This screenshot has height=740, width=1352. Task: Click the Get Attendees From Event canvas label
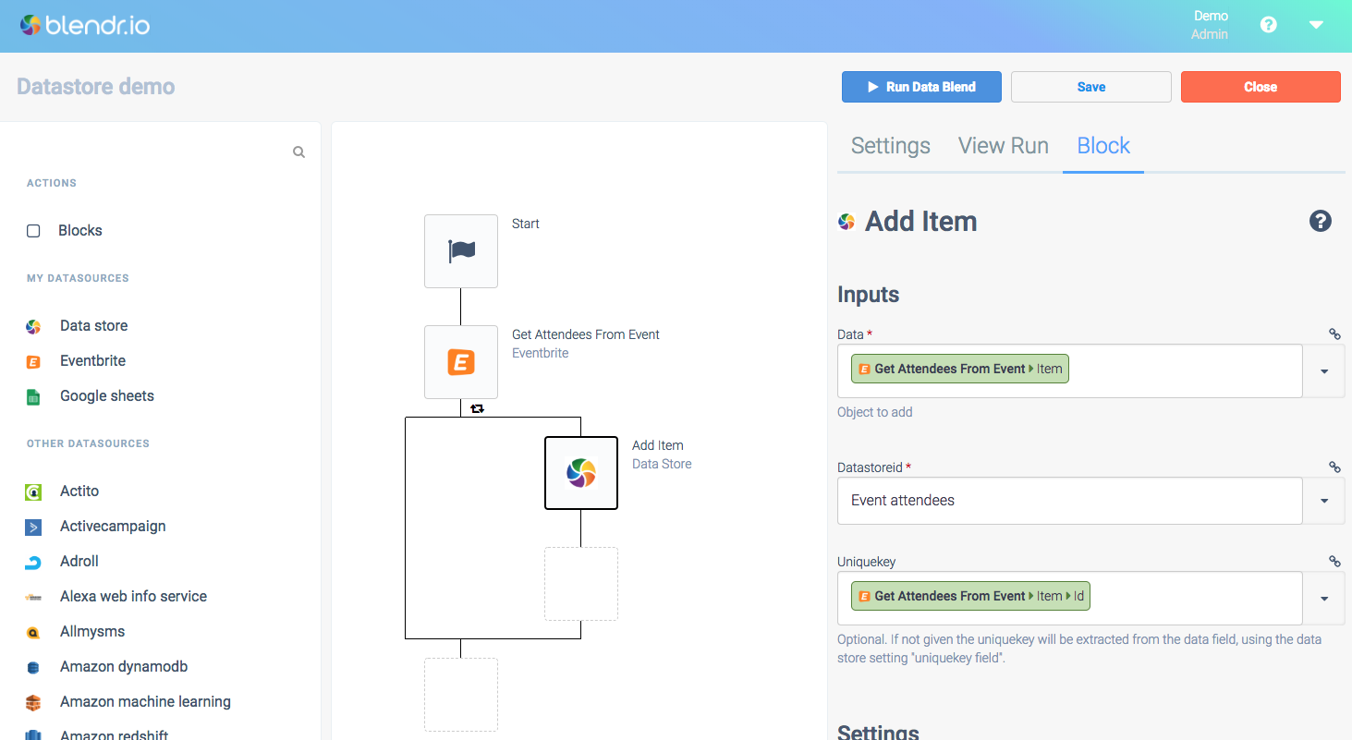pyautogui.click(x=586, y=334)
